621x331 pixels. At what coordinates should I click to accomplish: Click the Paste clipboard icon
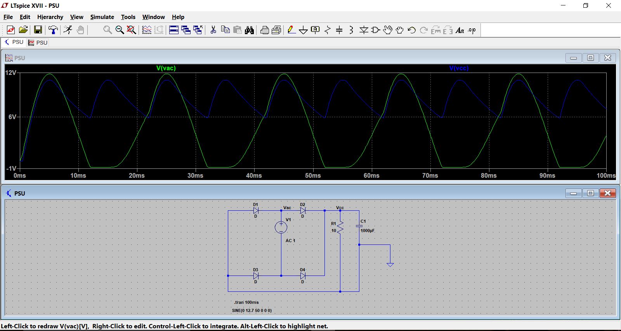(238, 30)
